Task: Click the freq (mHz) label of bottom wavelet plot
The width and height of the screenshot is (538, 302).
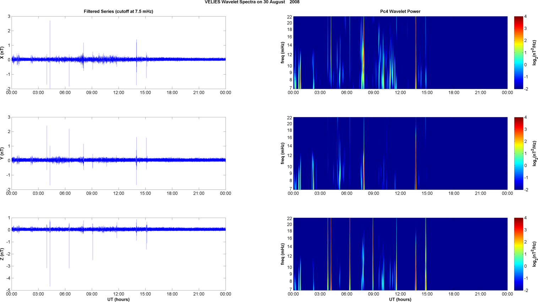Action: [x=283, y=254]
